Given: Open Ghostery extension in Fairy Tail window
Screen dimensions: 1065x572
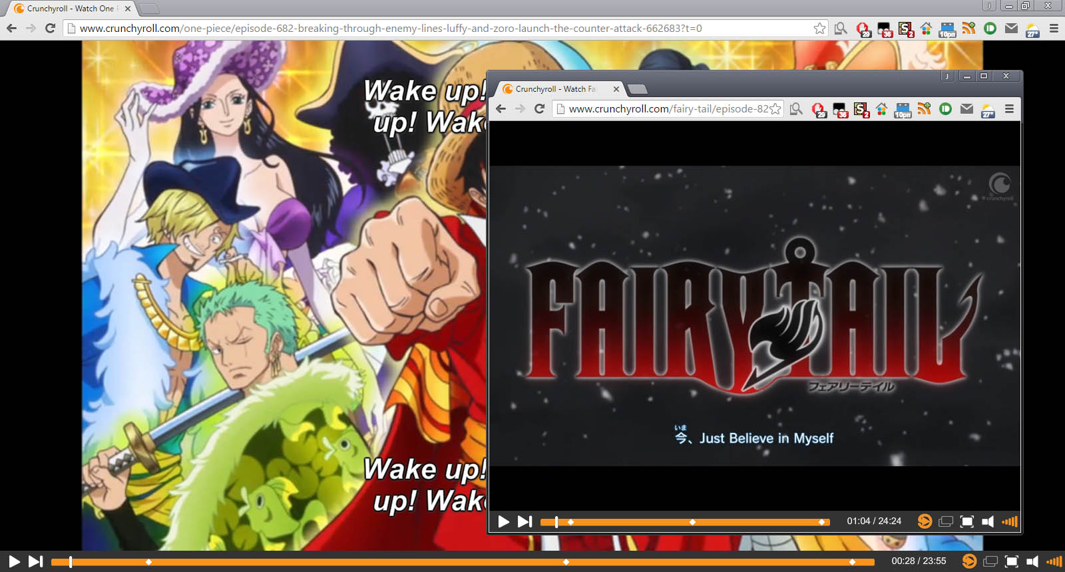Looking at the screenshot, I should coord(840,109).
